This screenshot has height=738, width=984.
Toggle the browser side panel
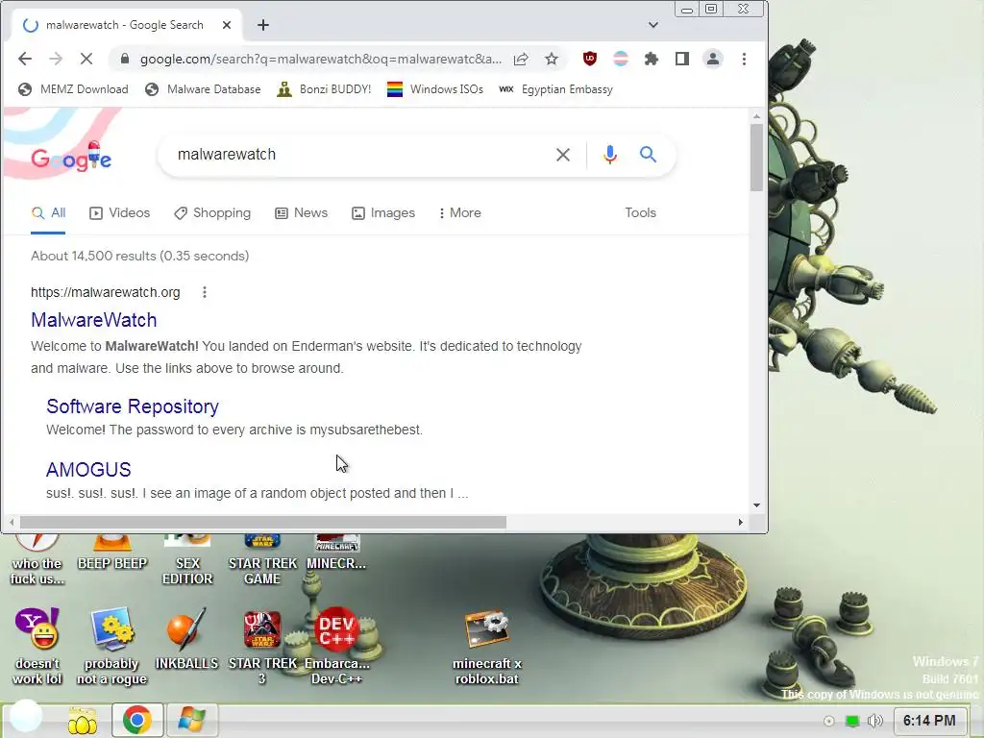click(681, 59)
